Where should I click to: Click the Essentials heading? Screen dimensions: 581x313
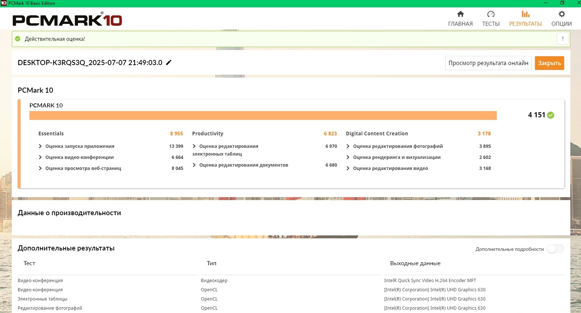click(51, 134)
